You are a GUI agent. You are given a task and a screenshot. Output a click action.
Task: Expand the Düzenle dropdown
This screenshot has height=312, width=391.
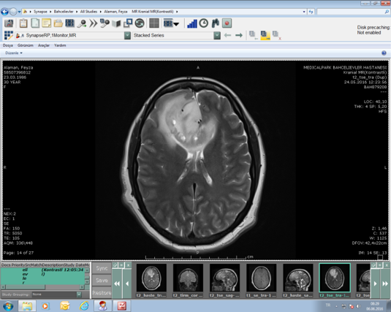pyautogui.click(x=14, y=53)
